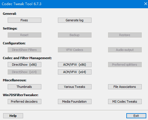This screenshot has height=120, width=148.
Task: Open Various Tweaks options
Action: pos(75,87)
